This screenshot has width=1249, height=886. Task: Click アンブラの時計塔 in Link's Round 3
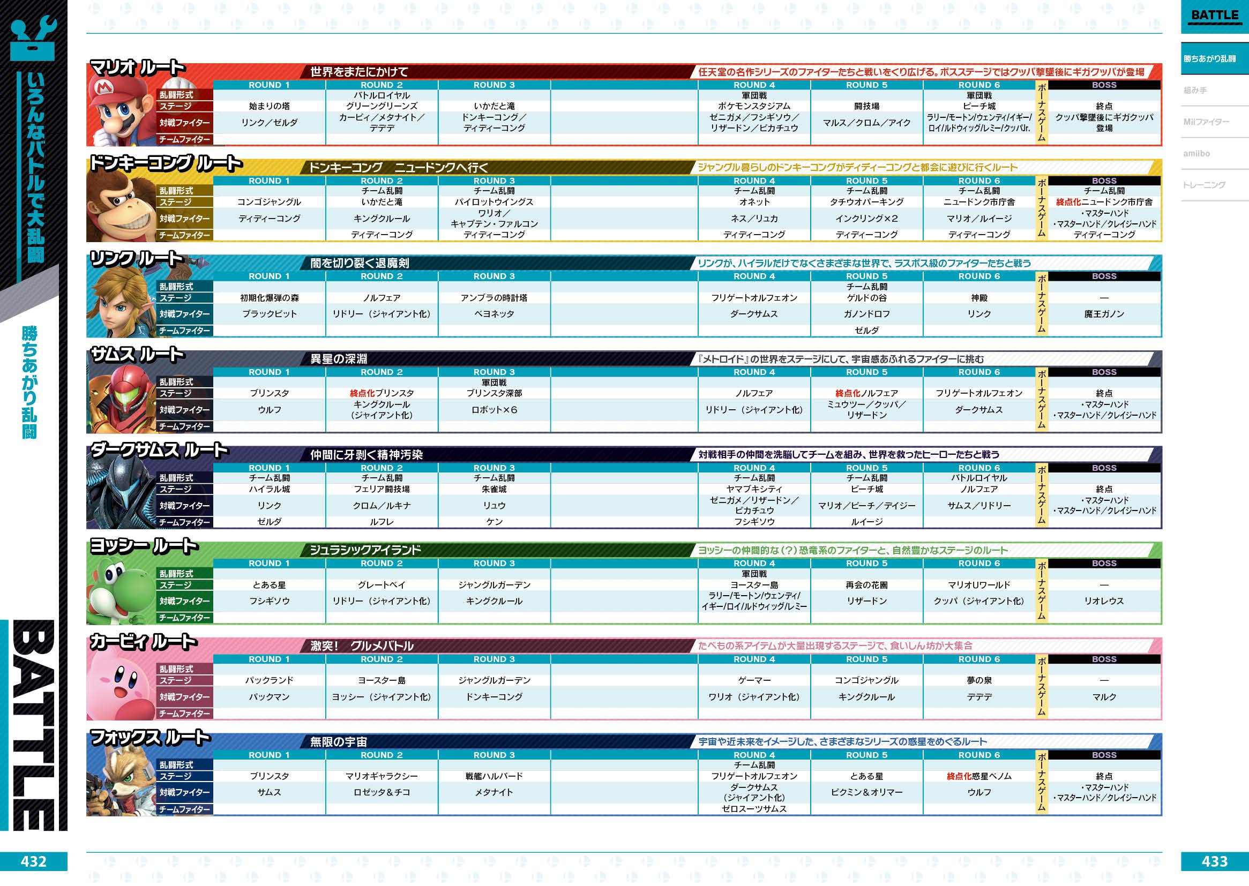pos(494,298)
